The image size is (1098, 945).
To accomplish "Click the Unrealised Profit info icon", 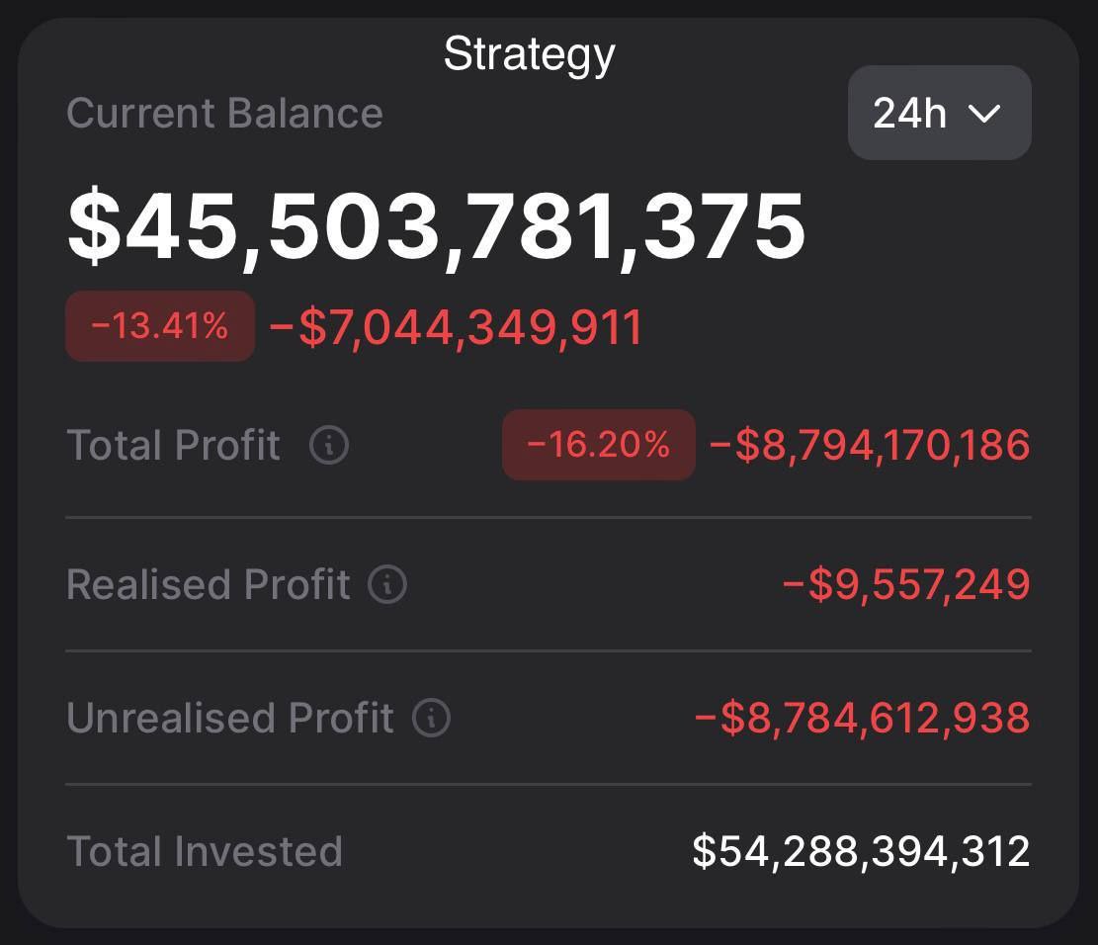I will [x=431, y=718].
